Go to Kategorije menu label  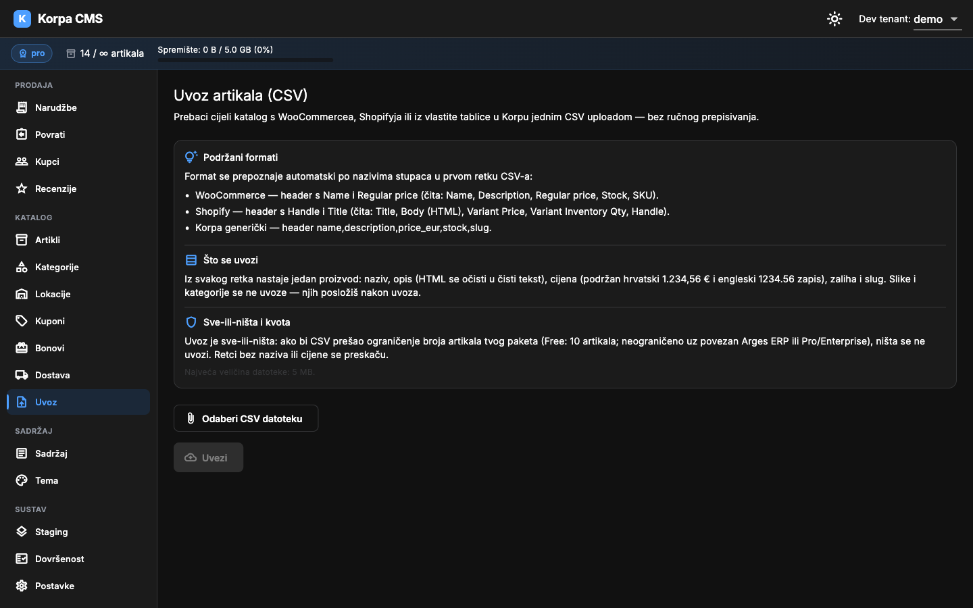[57, 267]
